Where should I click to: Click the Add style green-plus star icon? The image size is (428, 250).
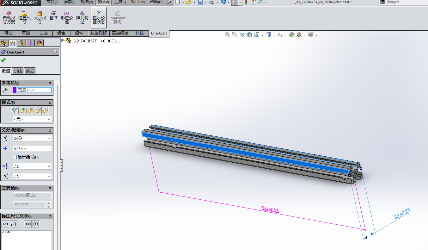[22, 110]
